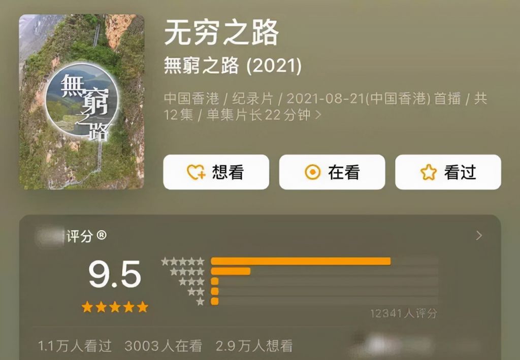The width and height of the screenshot is (520, 360).
Task: Click the five-star icon label
Action: click(183, 262)
